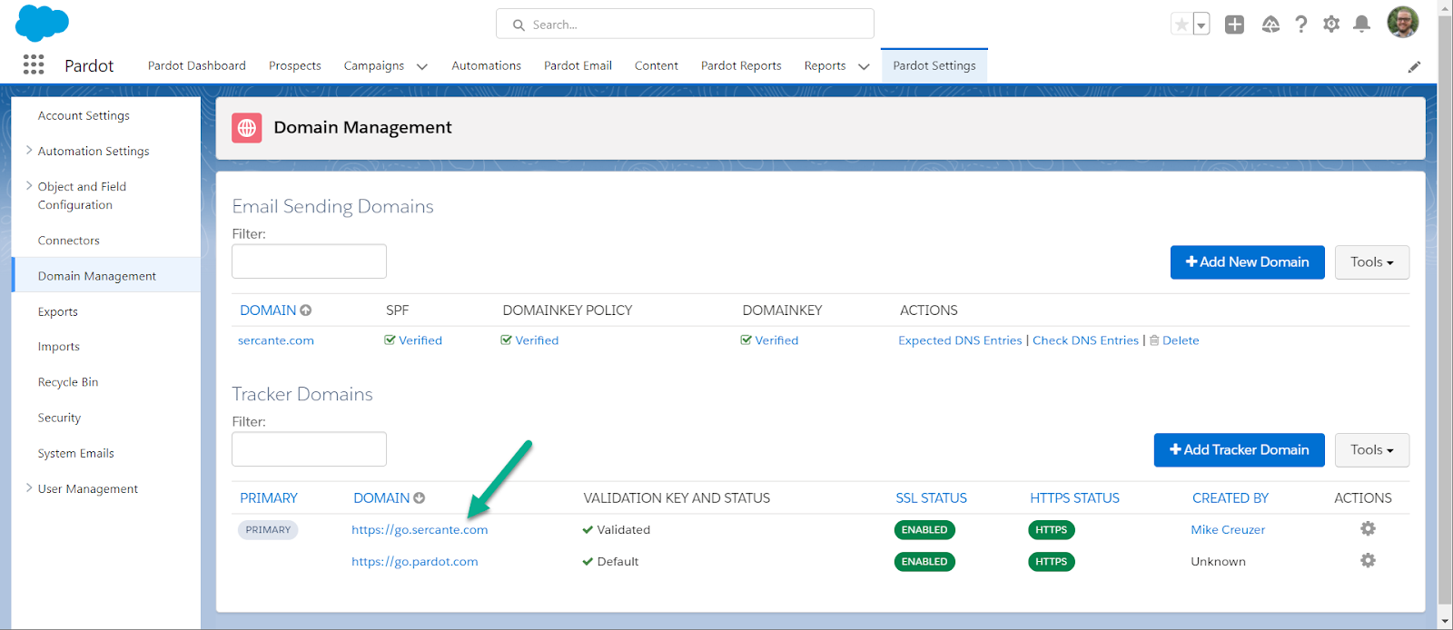This screenshot has height=630, width=1453.
Task: Open the Pardot Dashboard tab
Action: [197, 65]
